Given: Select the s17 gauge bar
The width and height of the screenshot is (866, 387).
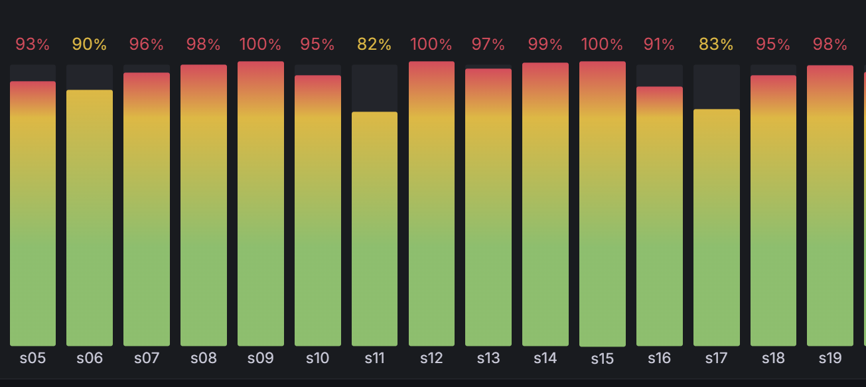Looking at the screenshot, I should pos(717,228).
